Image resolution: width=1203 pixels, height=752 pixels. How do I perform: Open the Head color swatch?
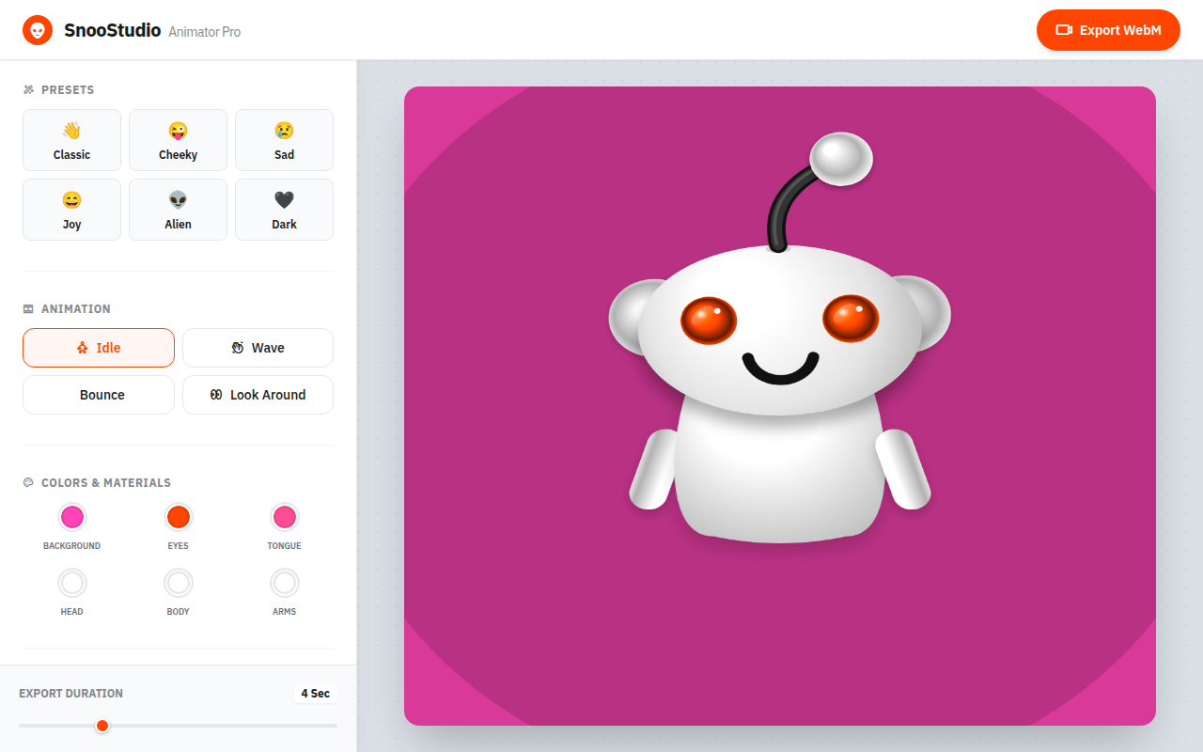click(71, 583)
